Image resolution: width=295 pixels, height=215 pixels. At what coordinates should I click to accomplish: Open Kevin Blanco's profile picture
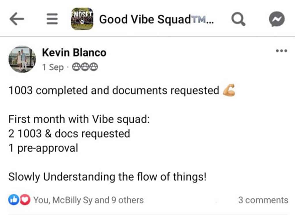22,59
